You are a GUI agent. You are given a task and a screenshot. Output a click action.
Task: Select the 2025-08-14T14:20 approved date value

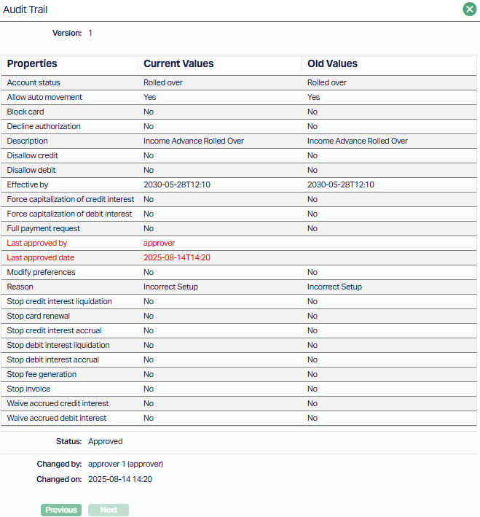(x=177, y=257)
